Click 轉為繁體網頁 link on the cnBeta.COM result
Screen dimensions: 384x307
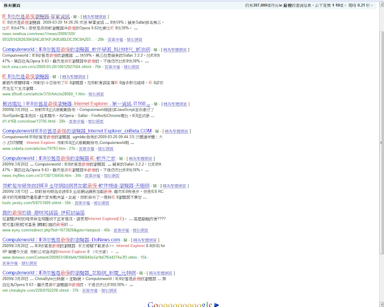(x=177, y=131)
